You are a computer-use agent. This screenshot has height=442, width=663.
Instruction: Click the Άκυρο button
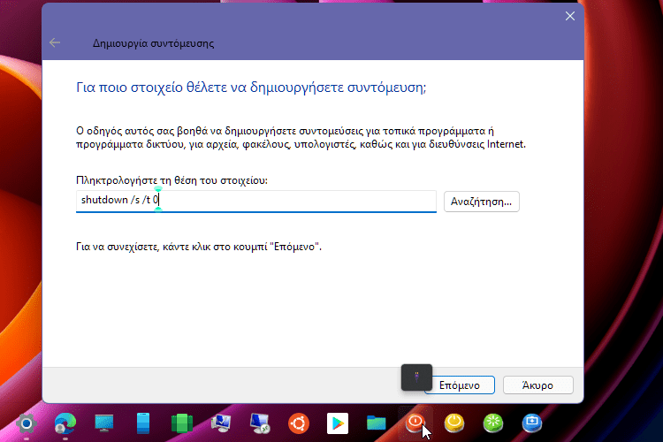click(537, 385)
